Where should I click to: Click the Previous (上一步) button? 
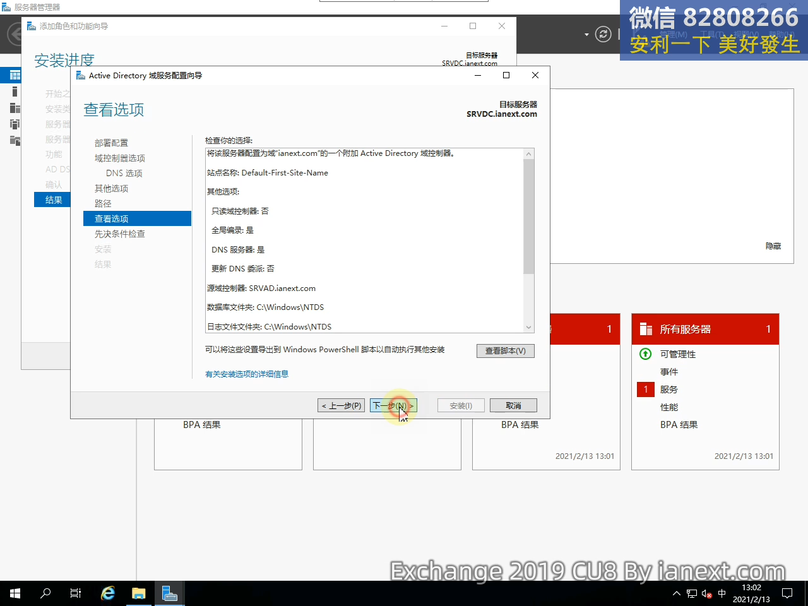point(342,405)
